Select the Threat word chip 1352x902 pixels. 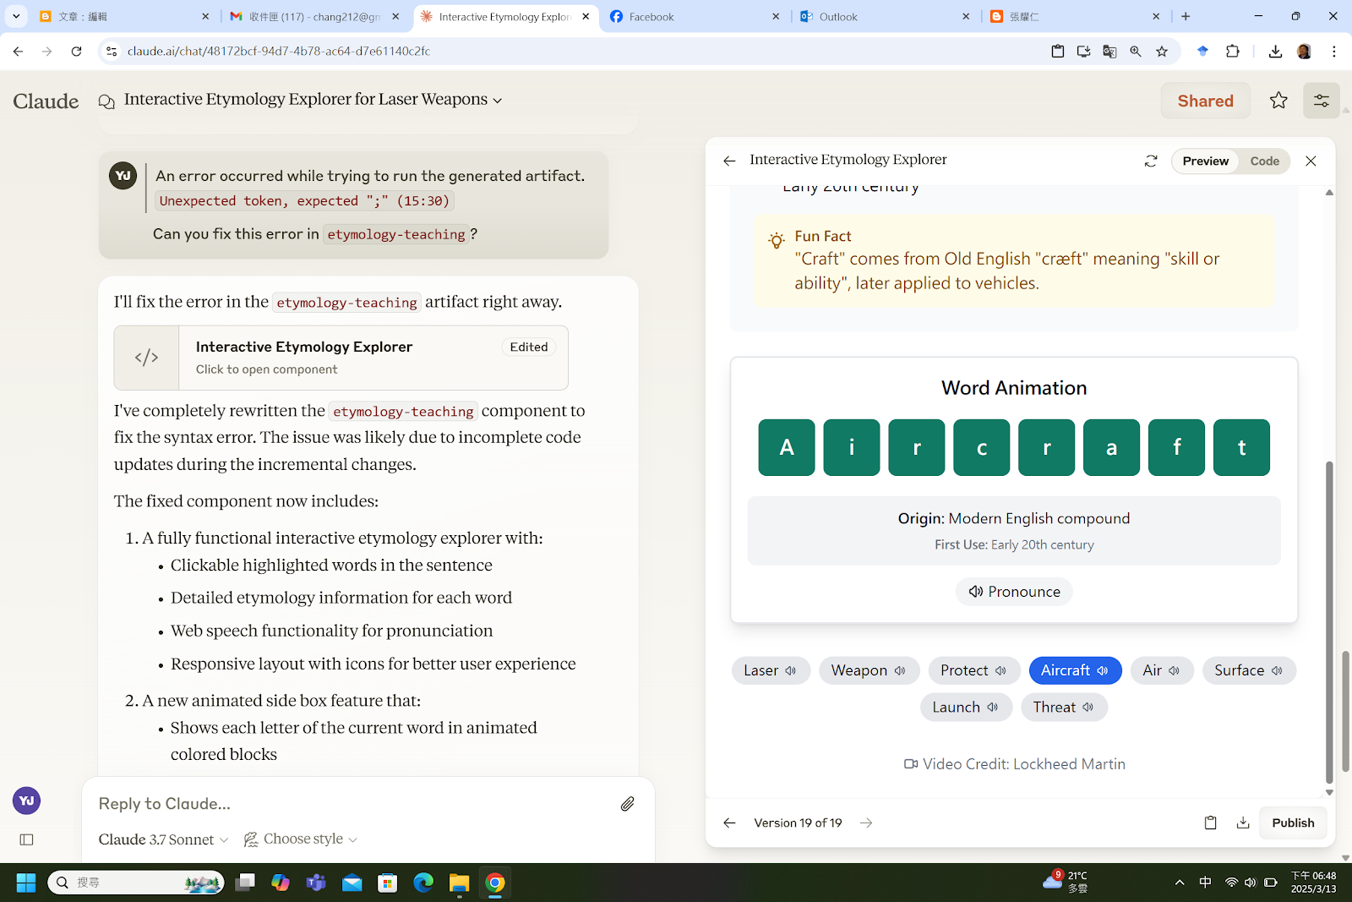pos(1064,708)
